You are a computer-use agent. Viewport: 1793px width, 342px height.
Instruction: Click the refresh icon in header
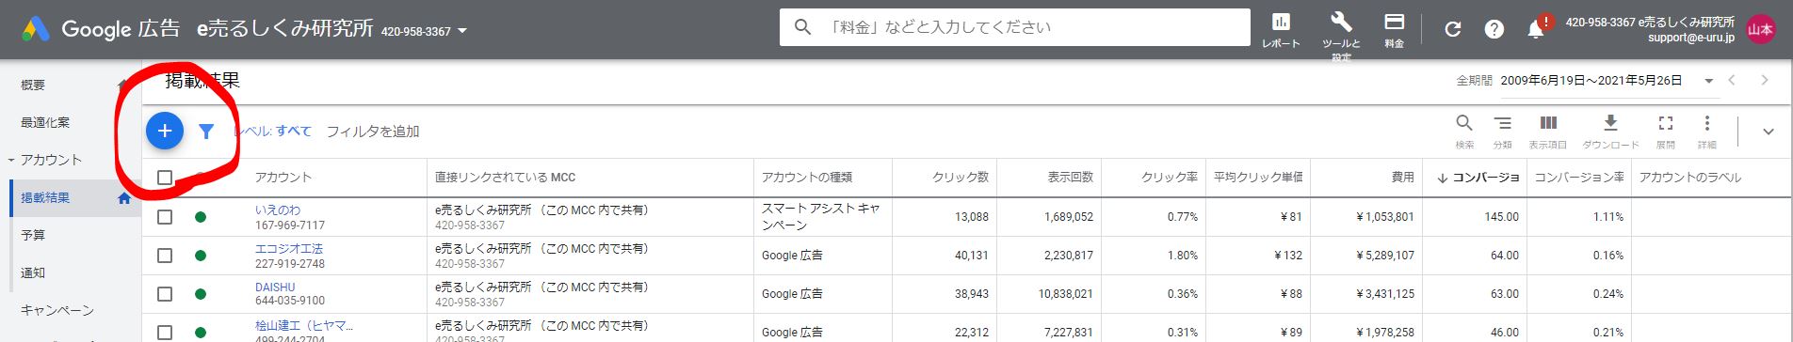click(x=1452, y=29)
